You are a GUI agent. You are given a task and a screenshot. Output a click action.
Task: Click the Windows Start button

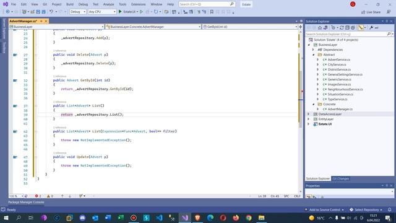[6, 217]
